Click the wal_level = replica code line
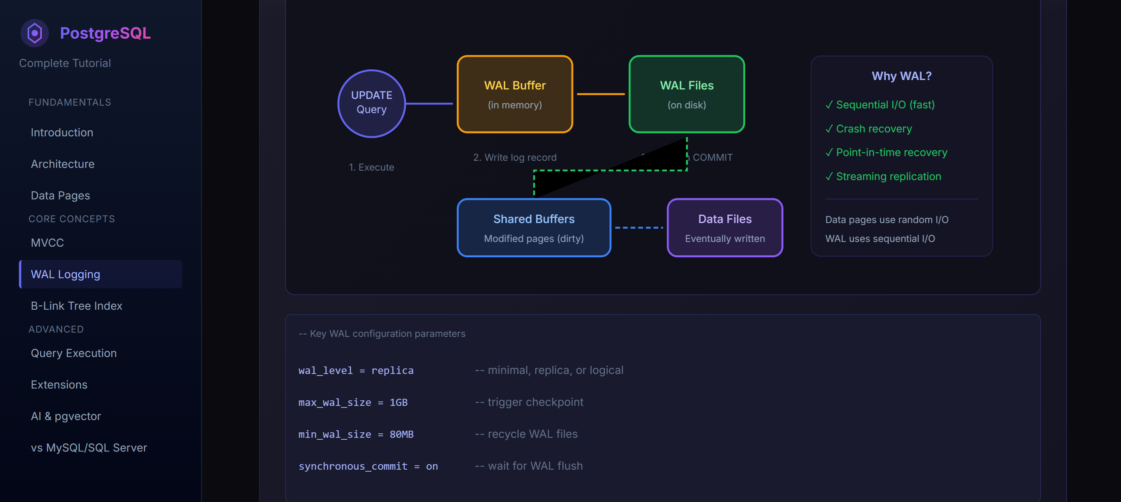Viewport: 1121px width, 502px height. point(356,370)
